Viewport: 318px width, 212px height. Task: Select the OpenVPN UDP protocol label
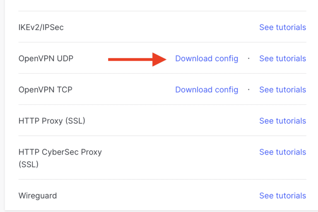[46, 59]
